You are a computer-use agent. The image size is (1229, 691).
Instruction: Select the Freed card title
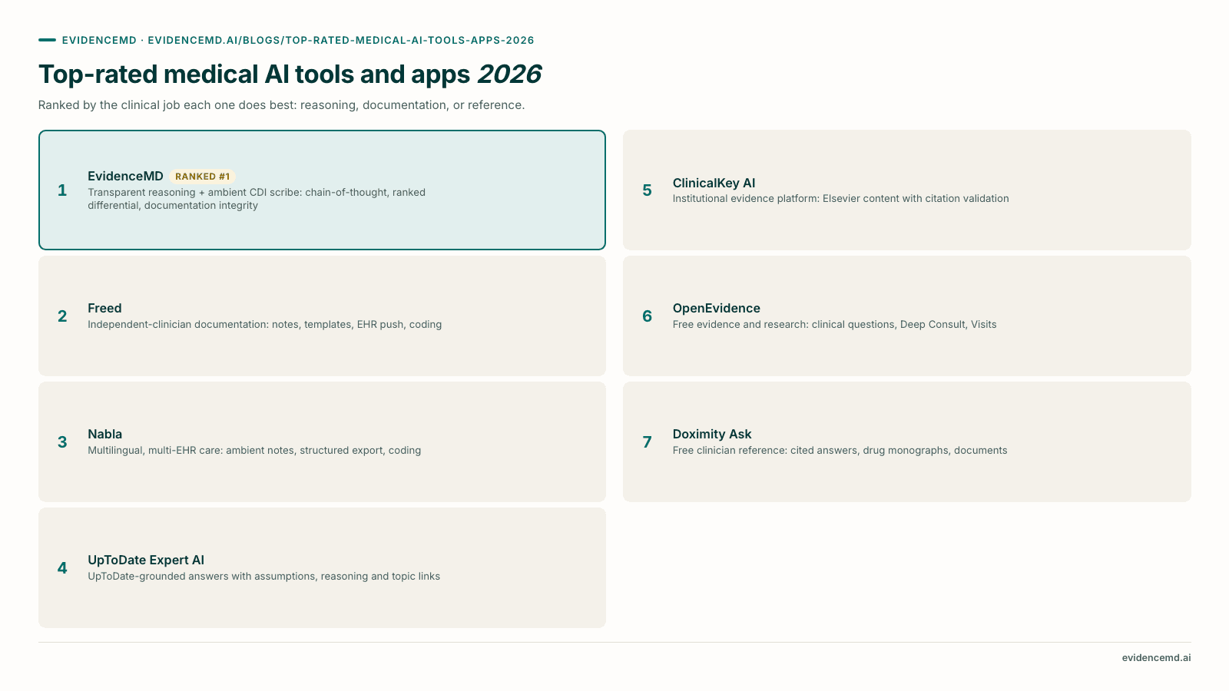pyautogui.click(x=104, y=308)
